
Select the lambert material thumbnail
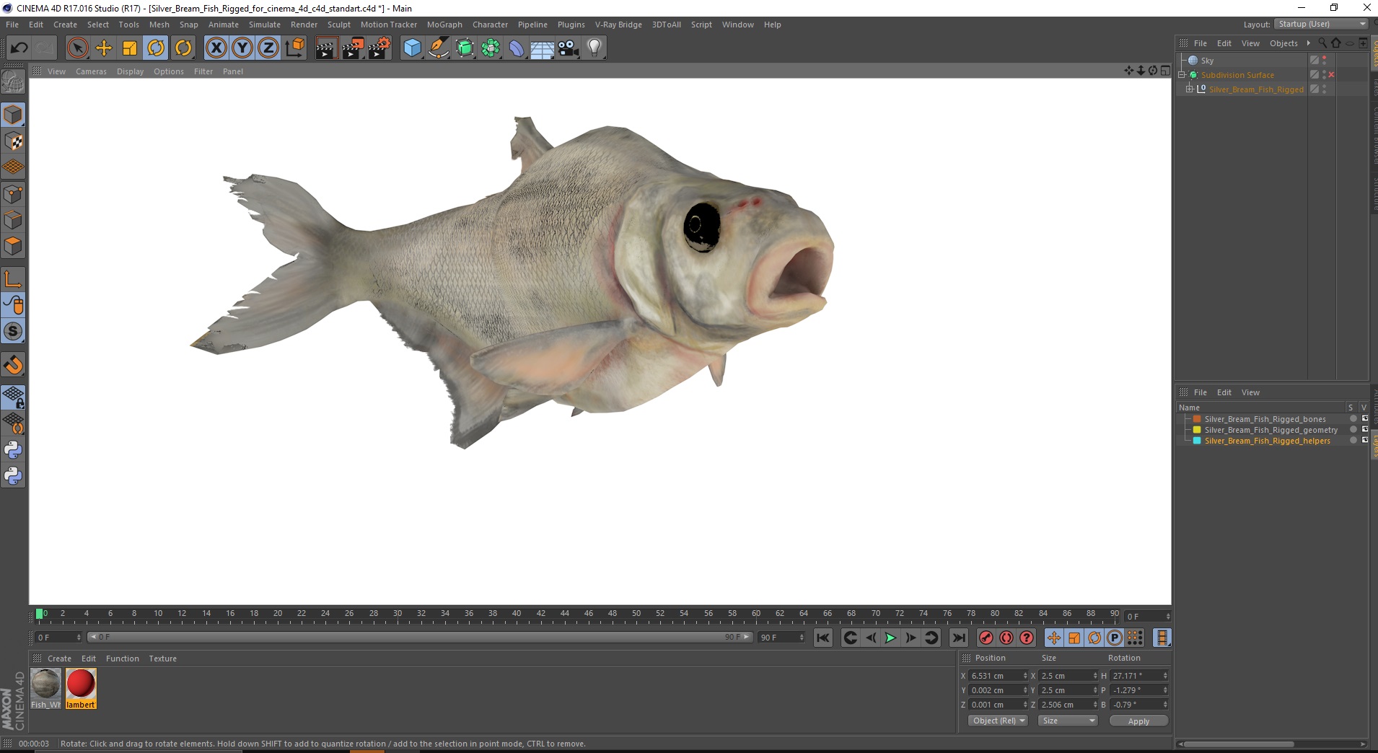[x=81, y=688]
